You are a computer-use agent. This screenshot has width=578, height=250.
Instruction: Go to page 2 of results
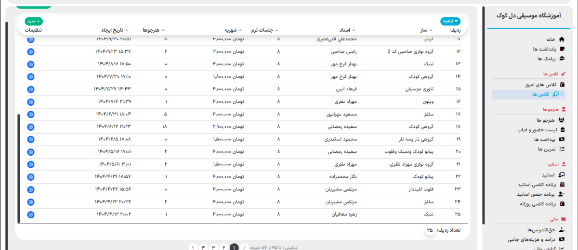[223, 248]
